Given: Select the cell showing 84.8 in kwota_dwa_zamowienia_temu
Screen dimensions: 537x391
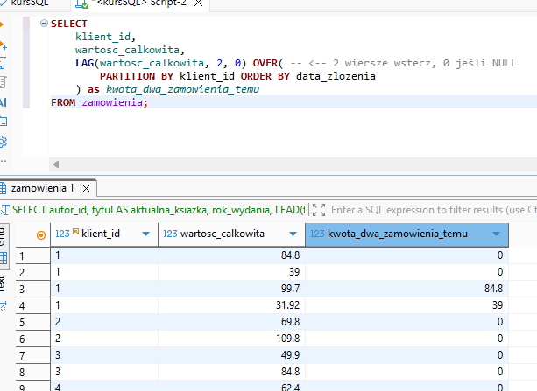Looking at the screenshot, I should pos(487,287).
